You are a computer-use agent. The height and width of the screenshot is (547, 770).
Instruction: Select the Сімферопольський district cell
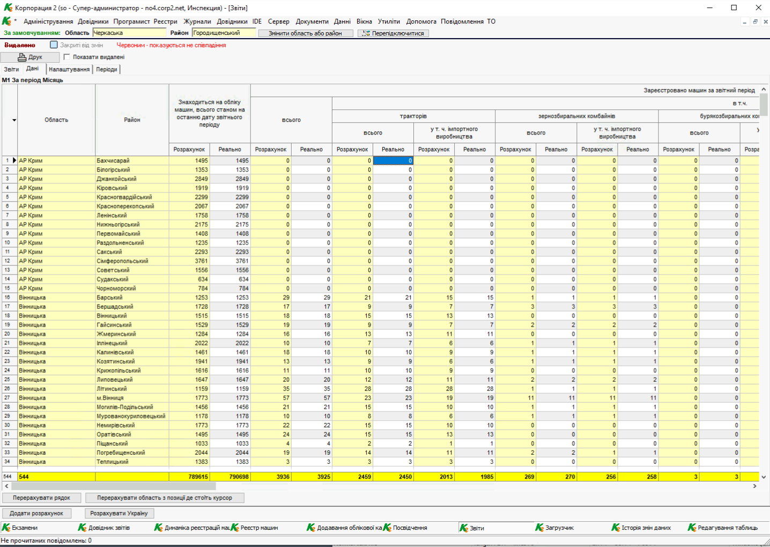coord(132,261)
